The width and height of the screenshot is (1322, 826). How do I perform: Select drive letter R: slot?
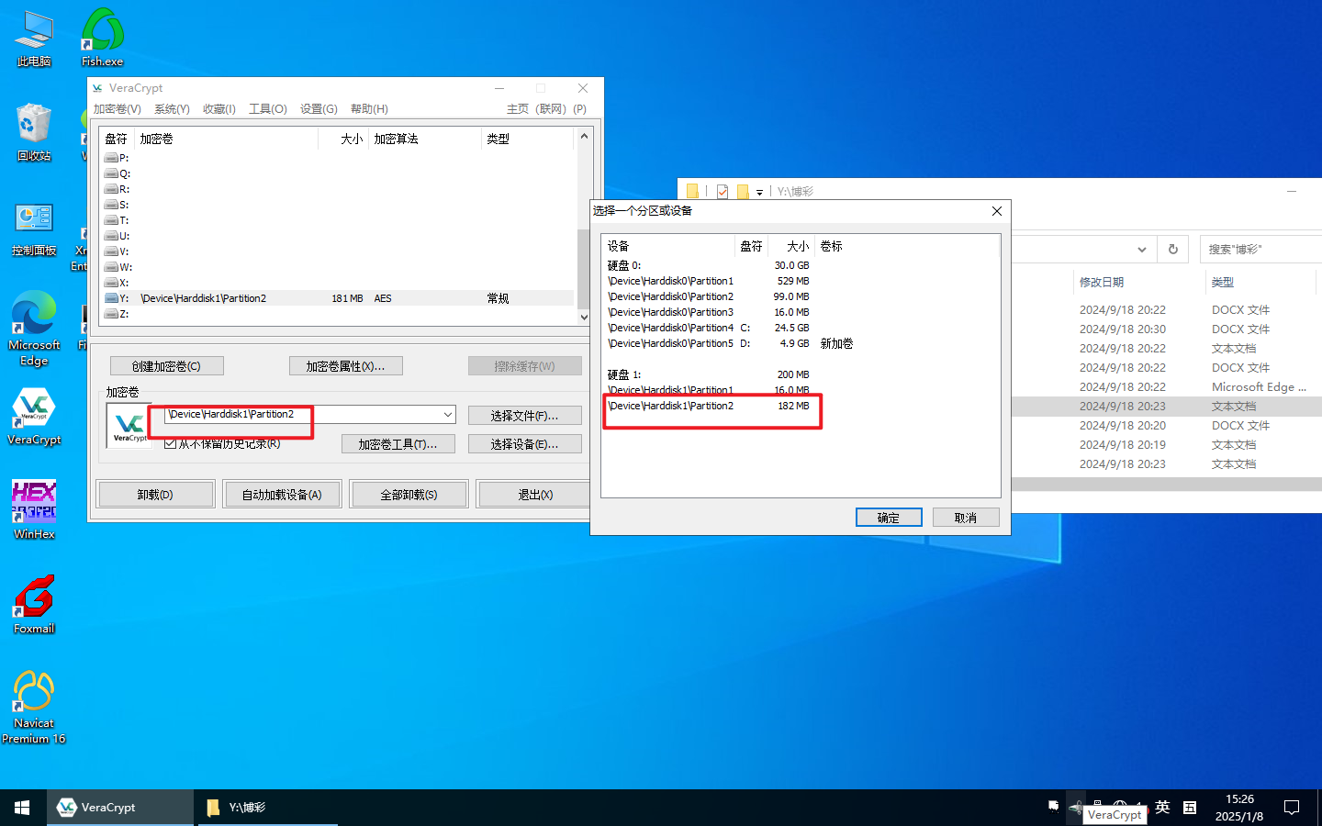point(118,189)
